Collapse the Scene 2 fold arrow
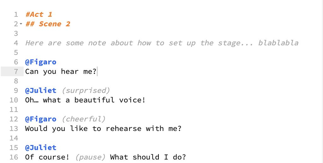 21,24
